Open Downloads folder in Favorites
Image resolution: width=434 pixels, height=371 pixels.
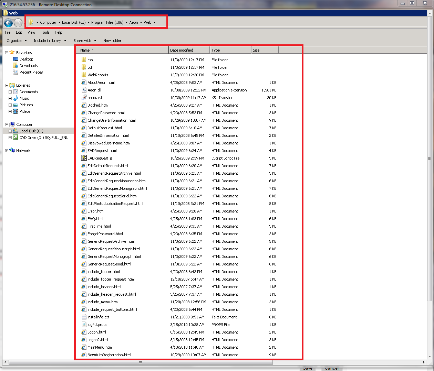(x=29, y=66)
